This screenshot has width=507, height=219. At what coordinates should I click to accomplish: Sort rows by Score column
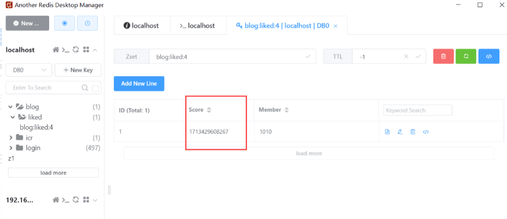tap(209, 110)
